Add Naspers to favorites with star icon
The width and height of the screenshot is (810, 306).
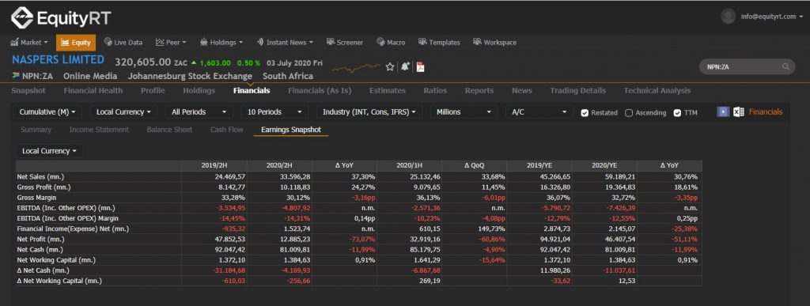[390, 66]
